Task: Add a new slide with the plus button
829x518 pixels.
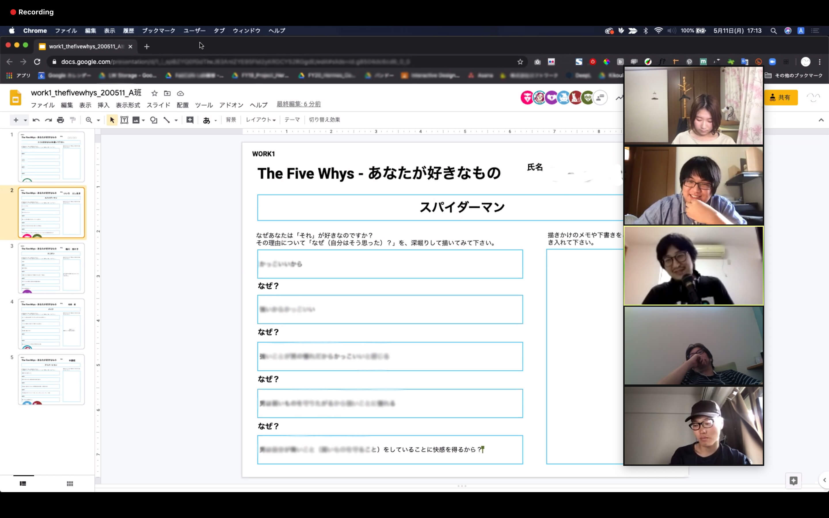Action: (x=16, y=120)
